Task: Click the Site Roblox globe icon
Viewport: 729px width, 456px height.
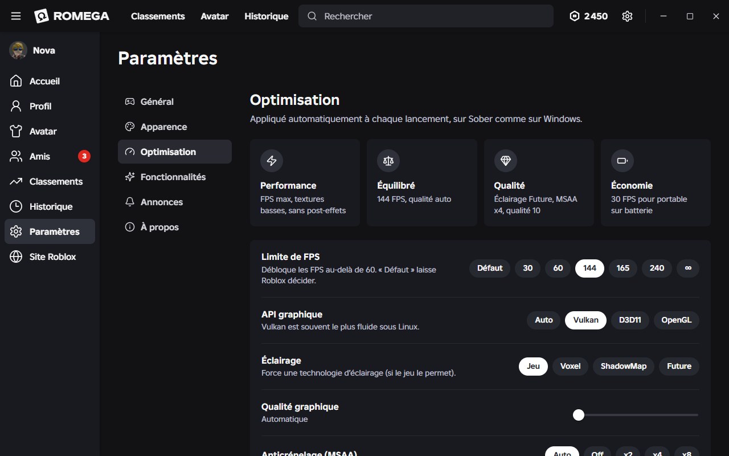Action: point(17,256)
